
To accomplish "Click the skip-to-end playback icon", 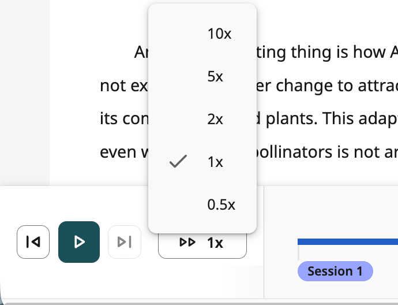I will [125, 242].
